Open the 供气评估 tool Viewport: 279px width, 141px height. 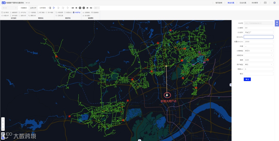pyautogui.click(x=22, y=13)
